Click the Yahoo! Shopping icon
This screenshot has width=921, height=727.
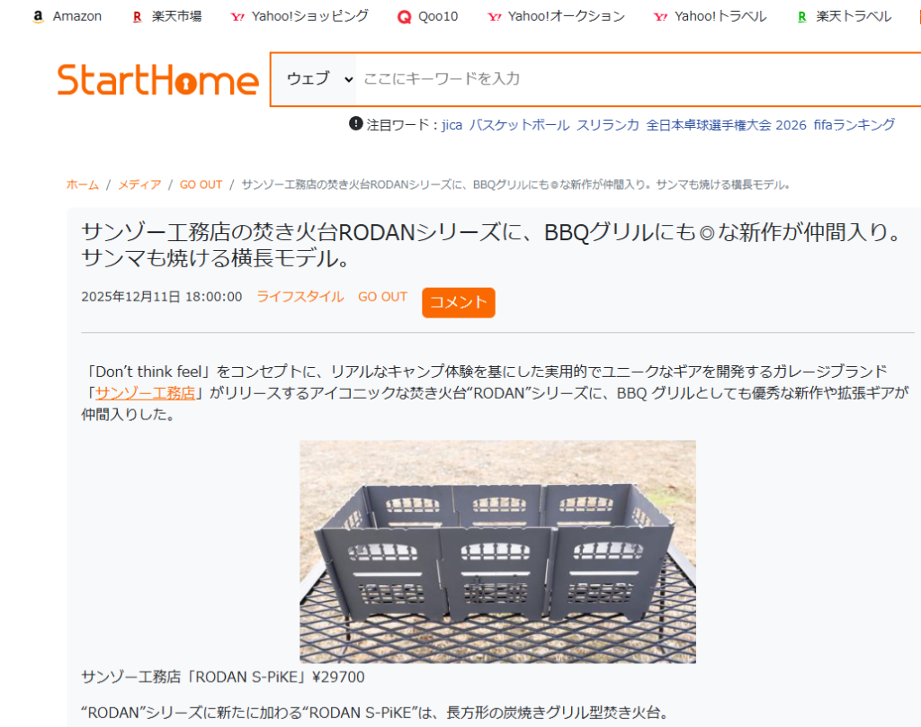pos(237,17)
